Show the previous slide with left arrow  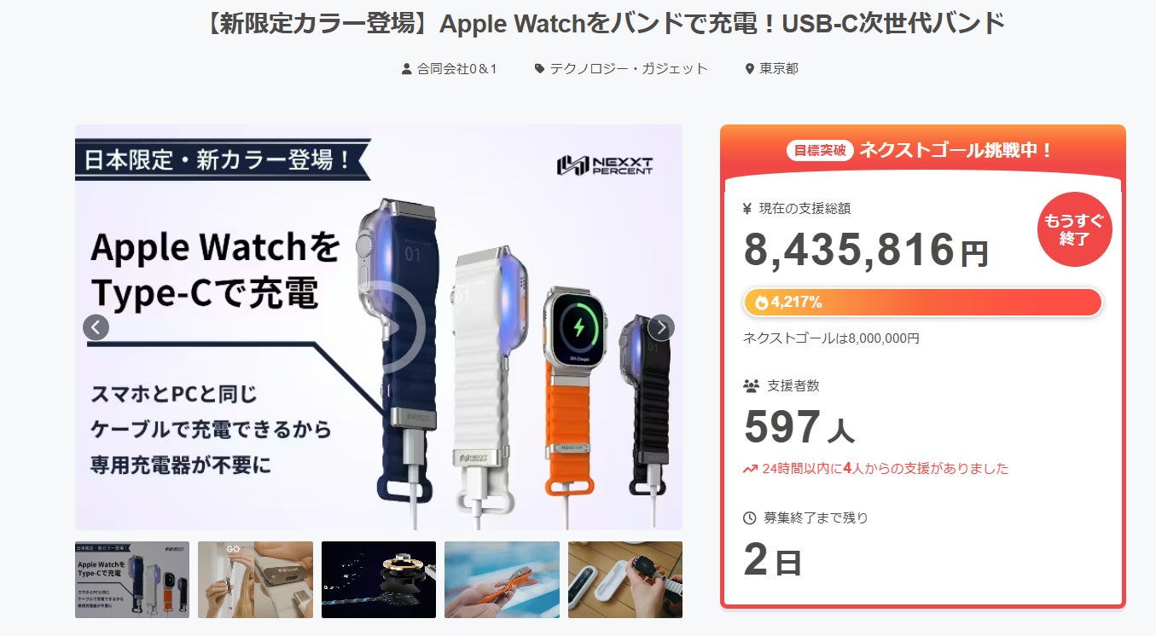pyautogui.click(x=96, y=327)
